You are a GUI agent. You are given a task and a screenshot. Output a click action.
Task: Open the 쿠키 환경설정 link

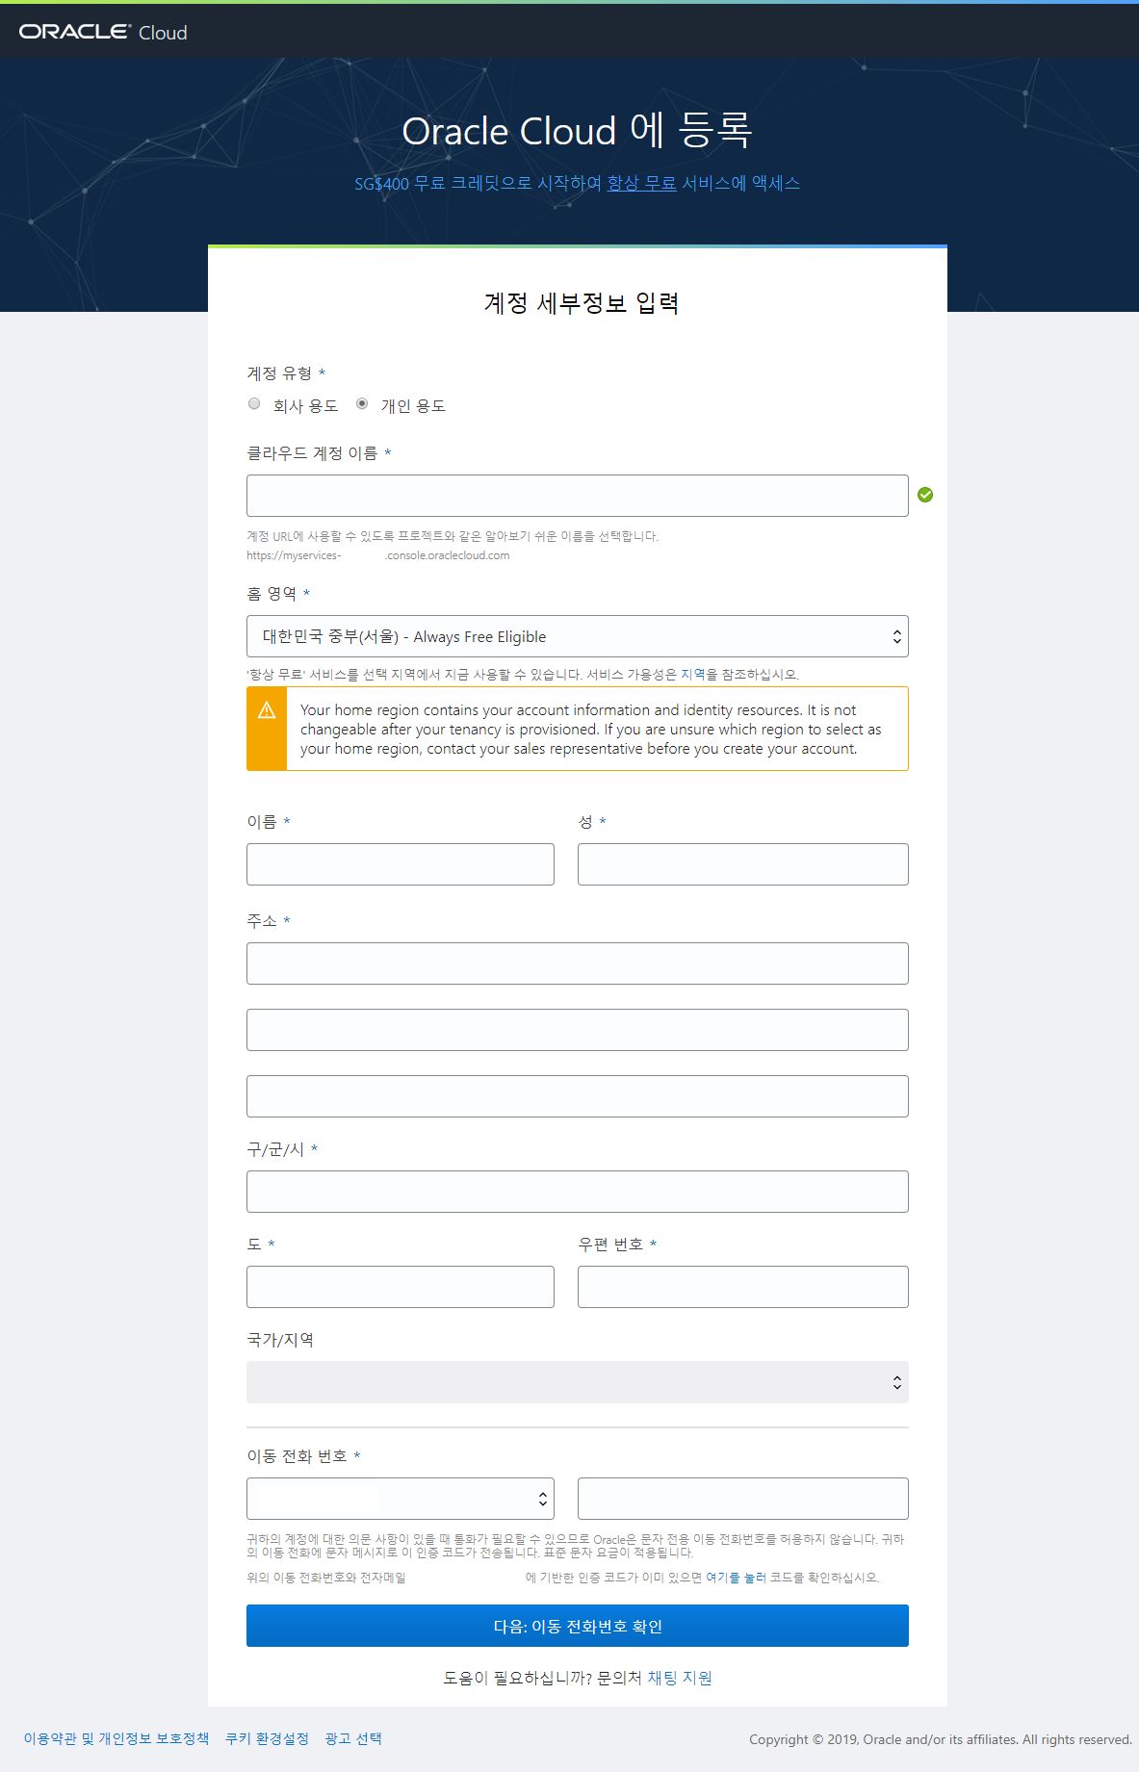click(x=267, y=1738)
